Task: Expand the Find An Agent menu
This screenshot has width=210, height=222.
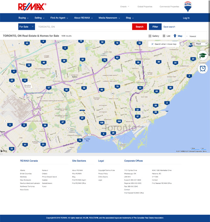Action: [x=59, y=18]
